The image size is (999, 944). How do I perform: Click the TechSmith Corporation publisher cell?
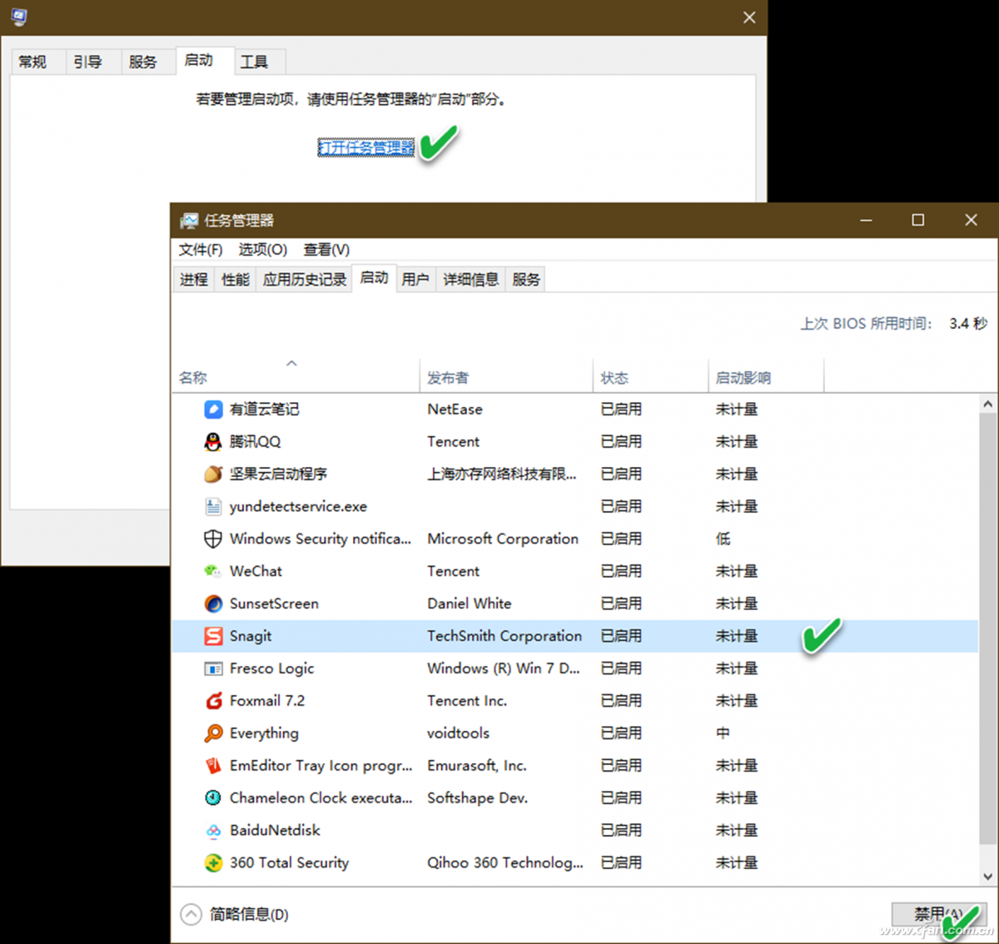tap(504, 636)
